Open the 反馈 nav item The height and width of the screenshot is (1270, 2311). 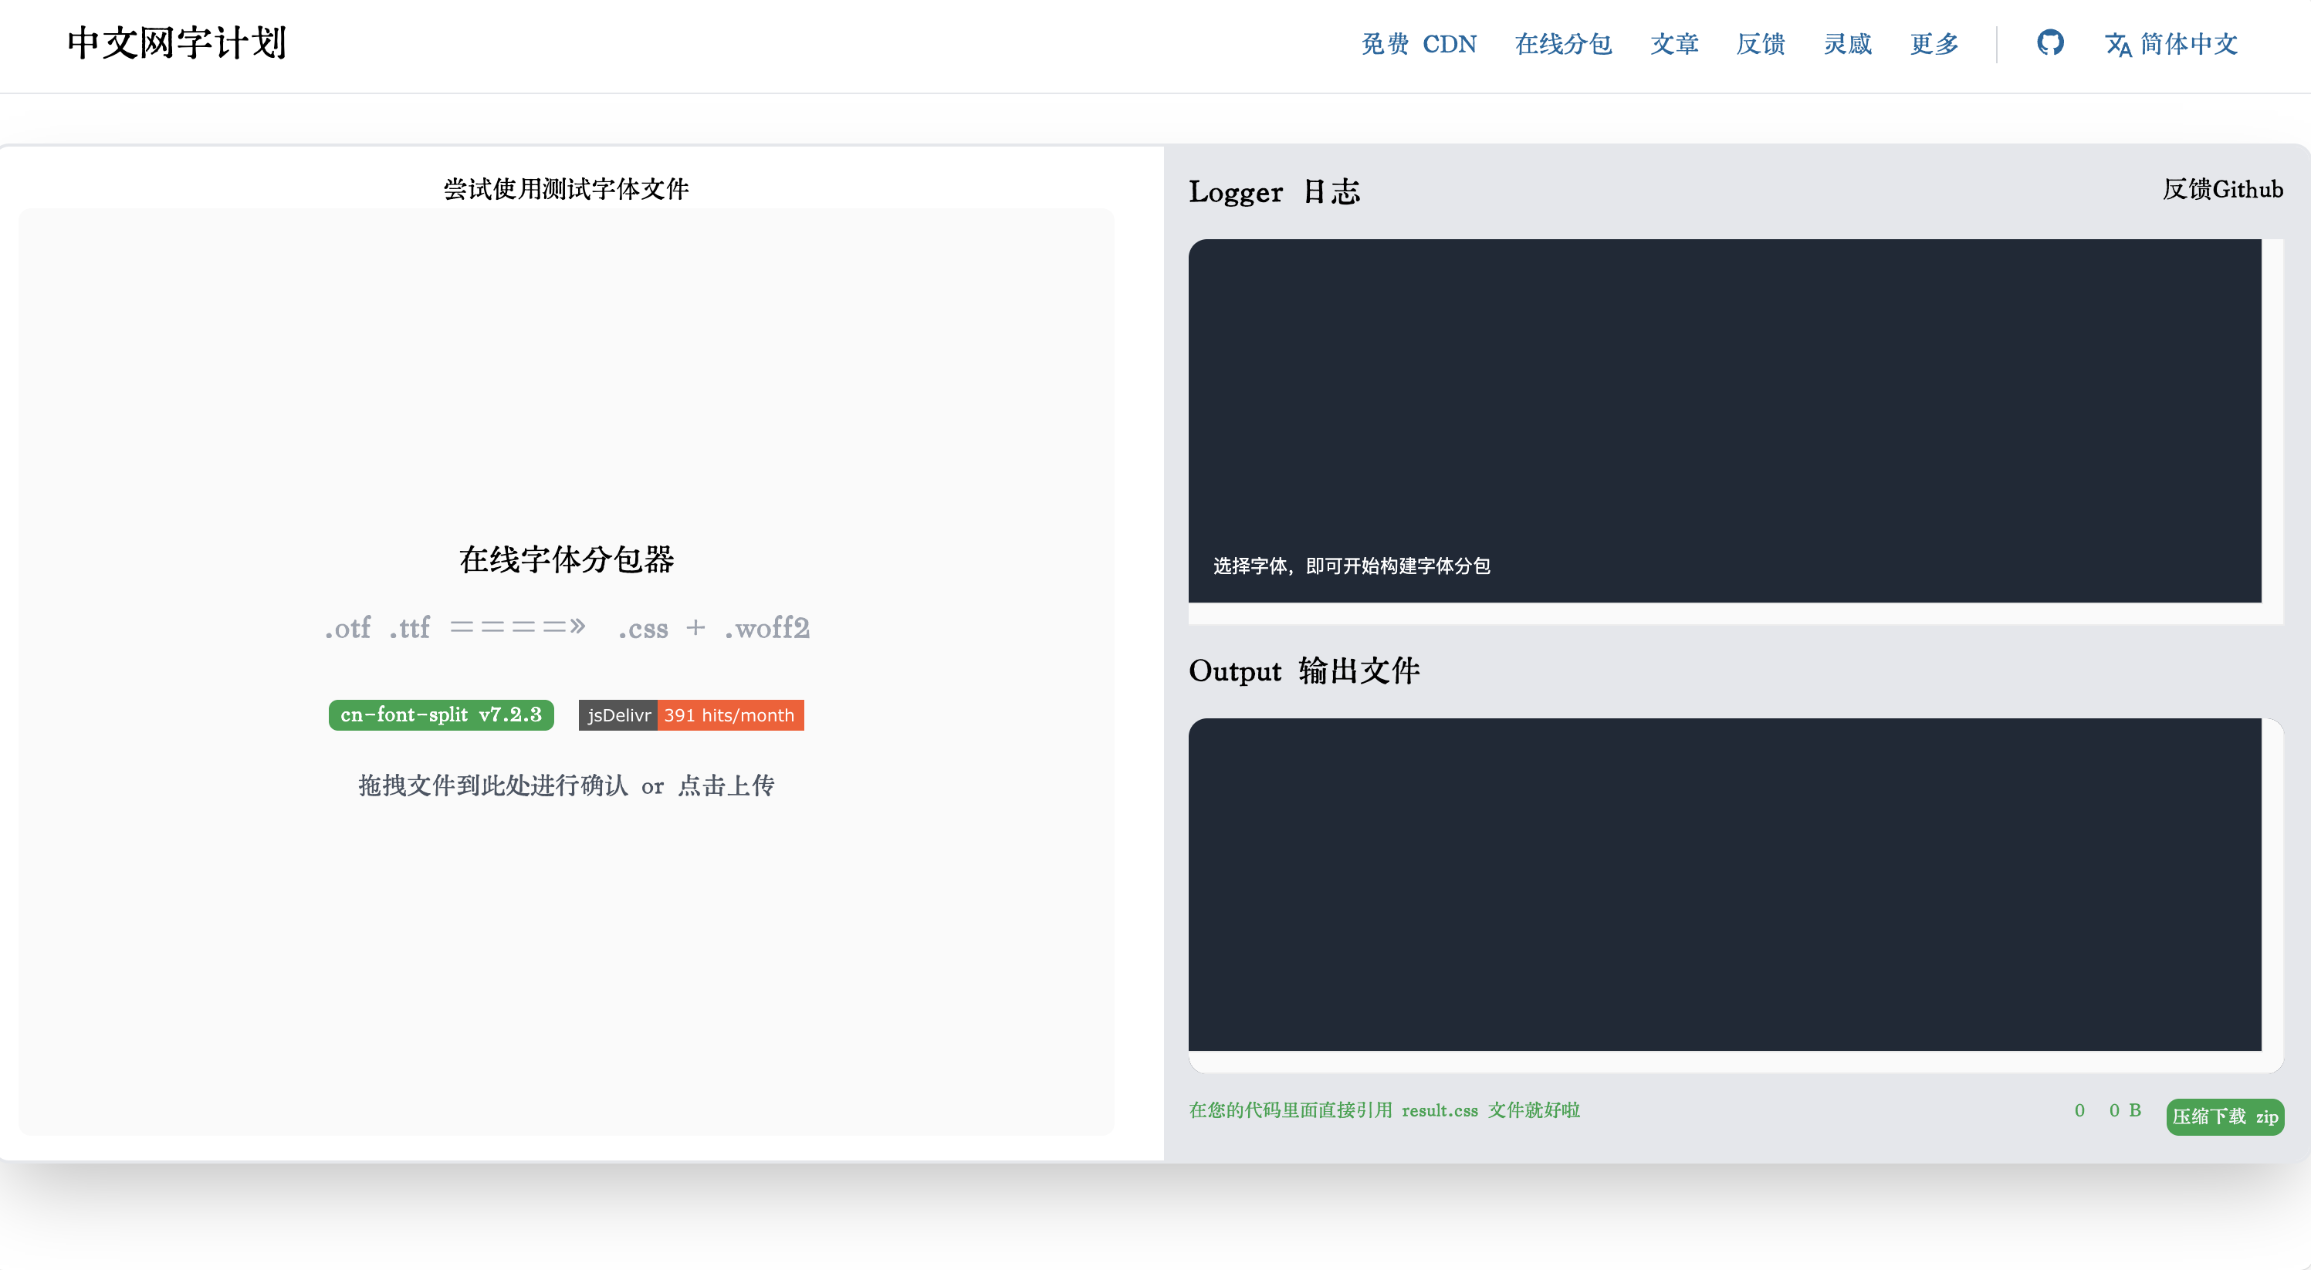[x=1760, y=44]
